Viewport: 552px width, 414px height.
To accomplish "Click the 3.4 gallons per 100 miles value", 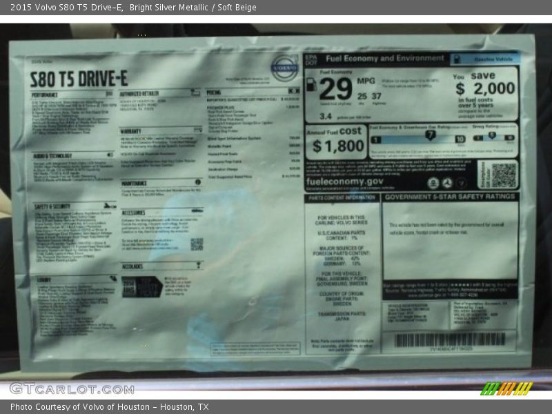I will point(326,116).
